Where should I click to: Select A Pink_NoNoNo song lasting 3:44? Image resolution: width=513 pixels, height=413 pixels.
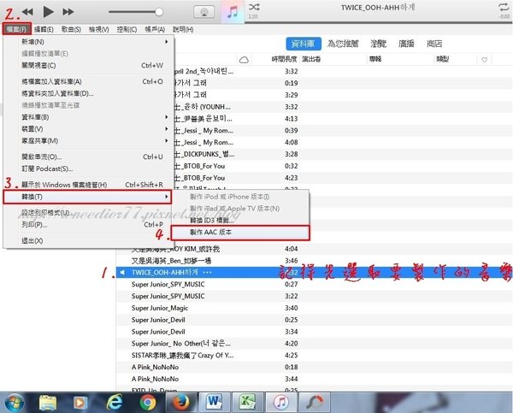pos(314,379)
